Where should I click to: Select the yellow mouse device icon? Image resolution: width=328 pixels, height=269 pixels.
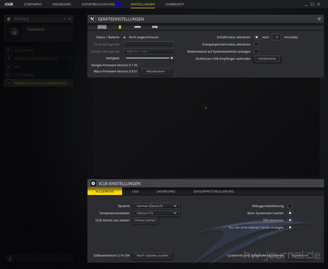click(x=120, y=27)
